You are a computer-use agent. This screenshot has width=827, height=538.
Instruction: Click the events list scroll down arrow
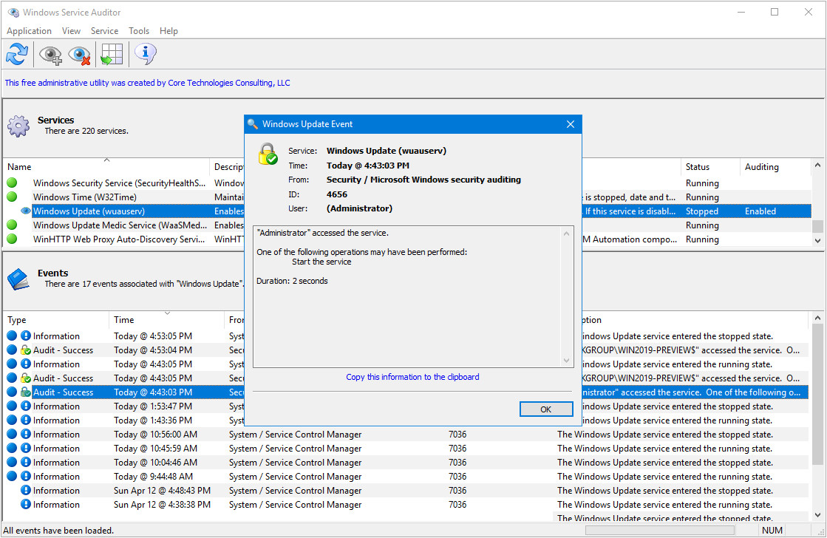817,515
